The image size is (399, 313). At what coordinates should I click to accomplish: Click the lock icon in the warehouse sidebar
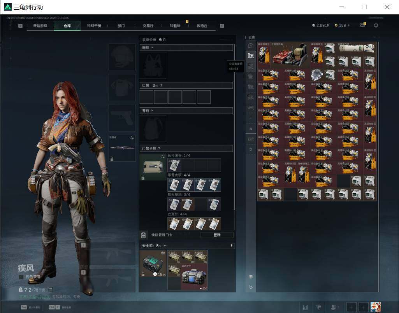(251, 129)
